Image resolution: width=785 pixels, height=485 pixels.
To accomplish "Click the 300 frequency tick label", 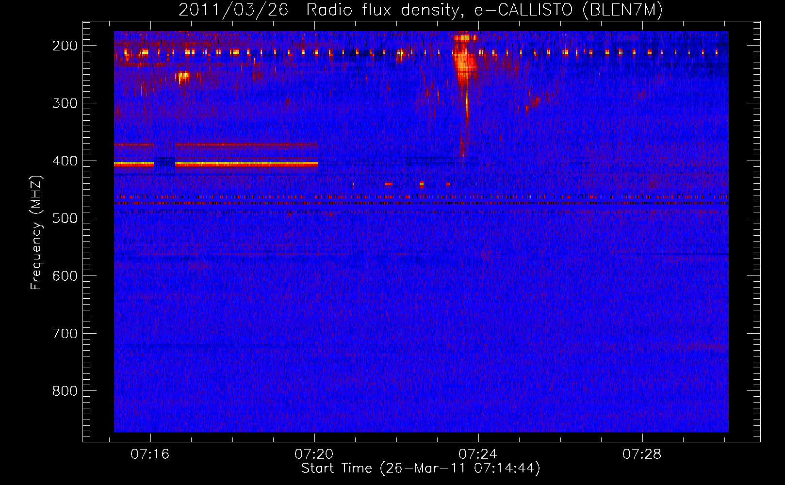I will (65, 103).
